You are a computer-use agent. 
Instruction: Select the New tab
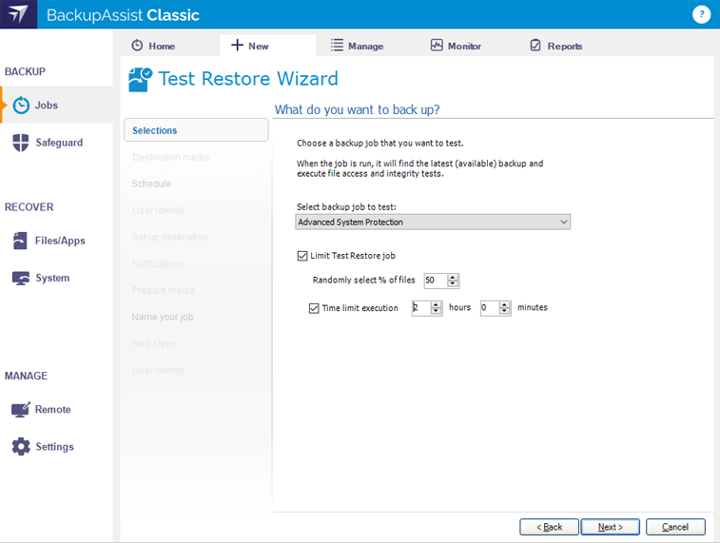point(267,46)
